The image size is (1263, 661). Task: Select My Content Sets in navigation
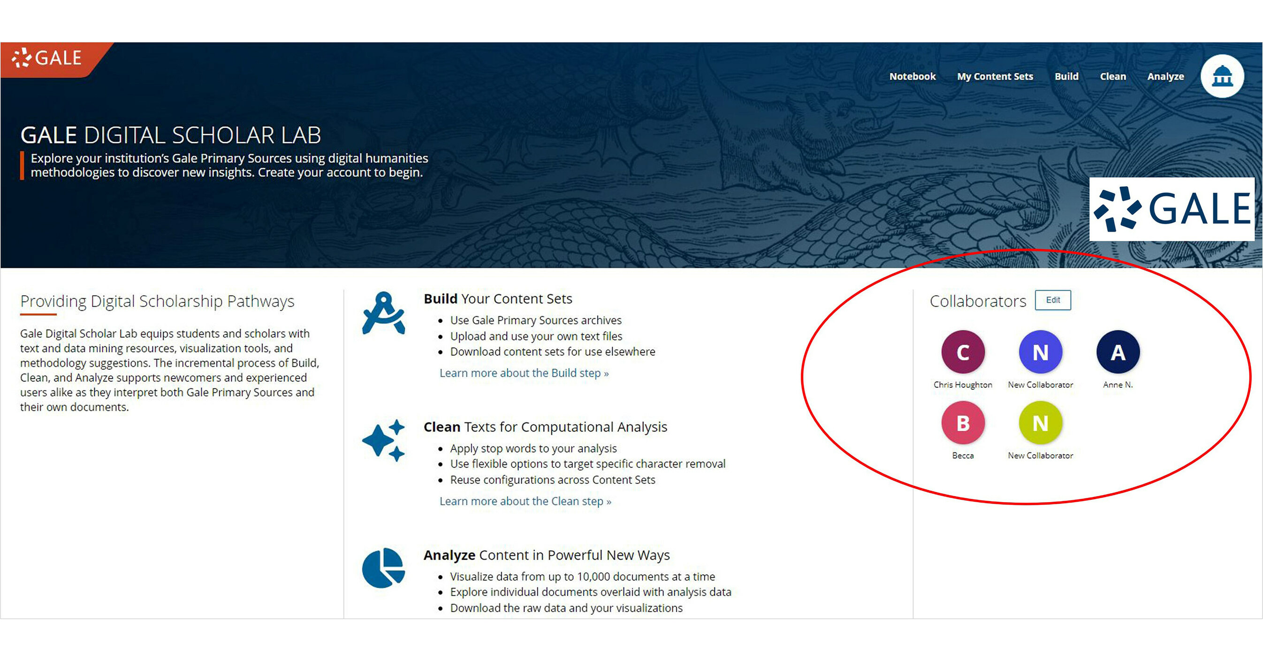995,76
